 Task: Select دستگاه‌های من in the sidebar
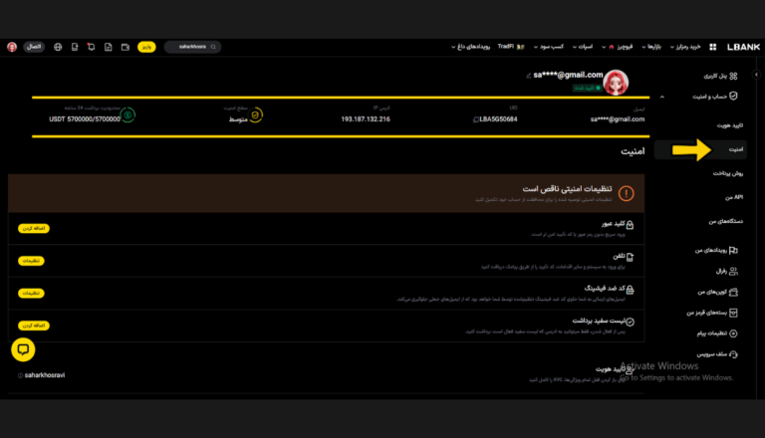(726, 221)
